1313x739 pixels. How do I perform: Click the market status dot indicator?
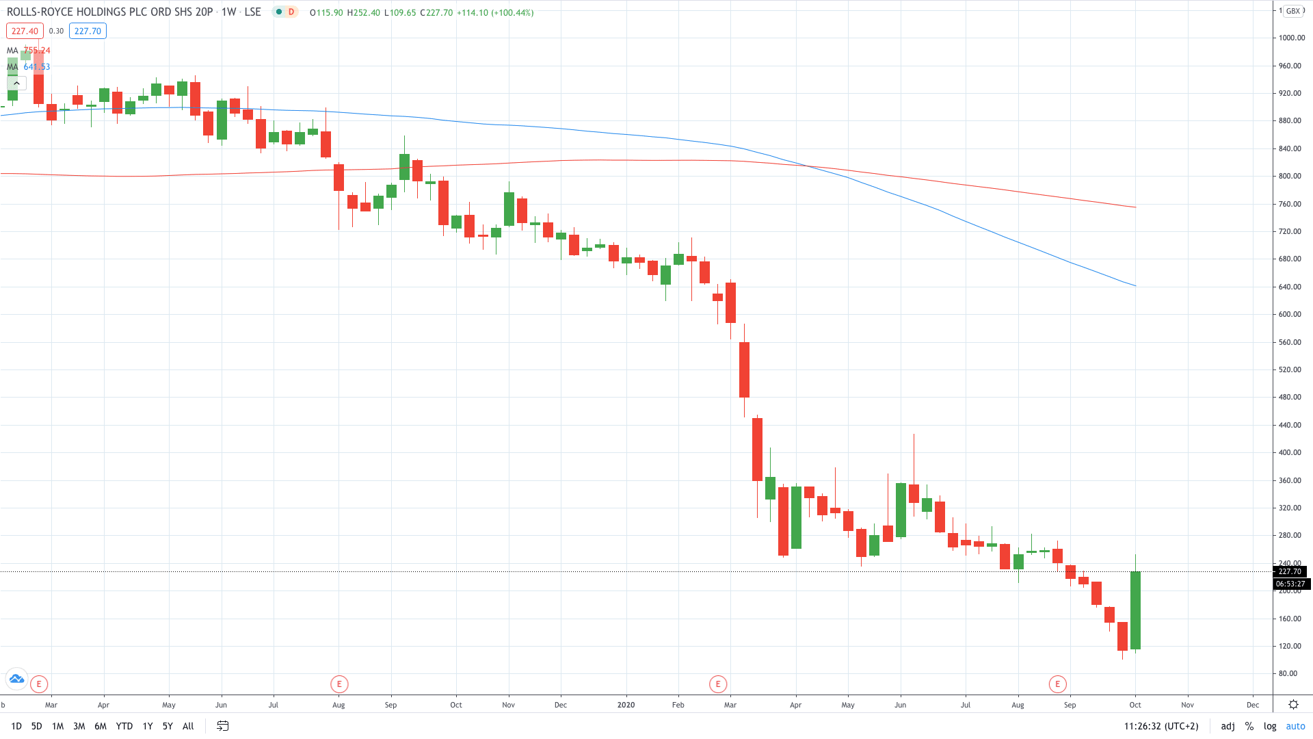279,12
